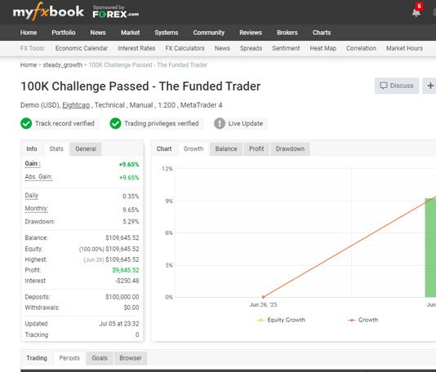Select the Drawdown chart tab
Screen dimensions: 436x372
pos(290,148)
